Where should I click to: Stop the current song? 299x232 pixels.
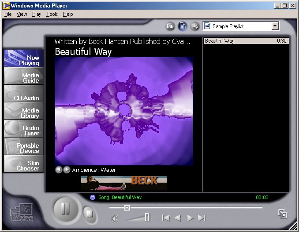coord(89,214)
